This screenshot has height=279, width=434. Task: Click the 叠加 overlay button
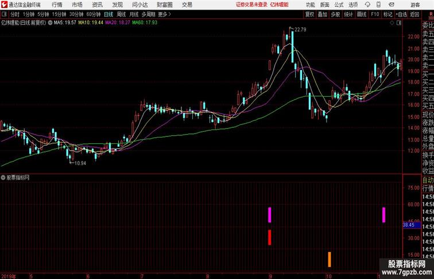tap(323, 14)
